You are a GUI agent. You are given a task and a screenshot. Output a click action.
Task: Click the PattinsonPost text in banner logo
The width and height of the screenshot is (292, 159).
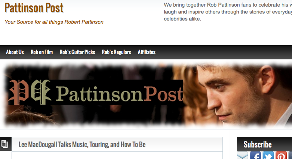pos(119,93)
